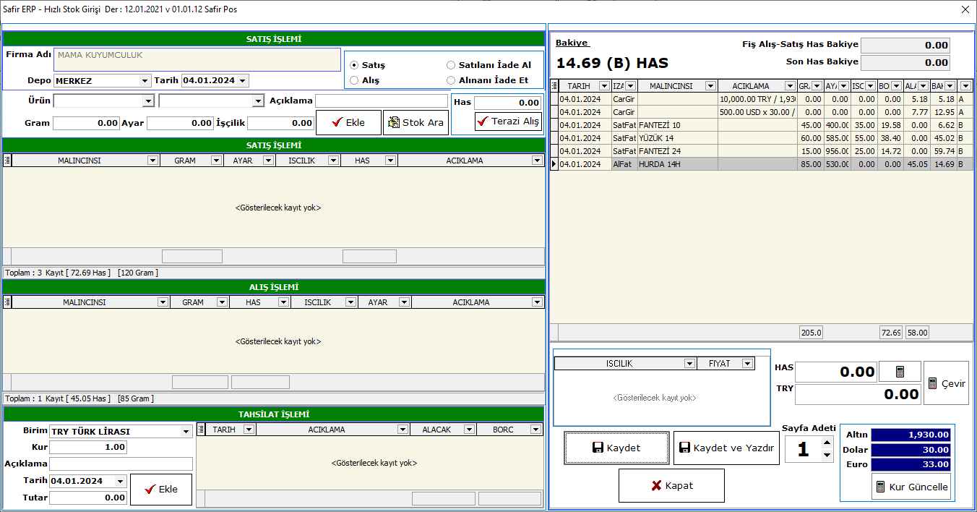Click the Tutar input field
The width and height of the screenshot is (977, 512).
[88, 498]
